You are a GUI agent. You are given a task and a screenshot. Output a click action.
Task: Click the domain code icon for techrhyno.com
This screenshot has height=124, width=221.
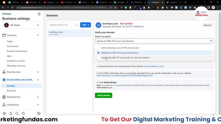[x=98, y=25]
